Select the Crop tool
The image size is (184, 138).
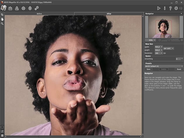pos(2,15)
